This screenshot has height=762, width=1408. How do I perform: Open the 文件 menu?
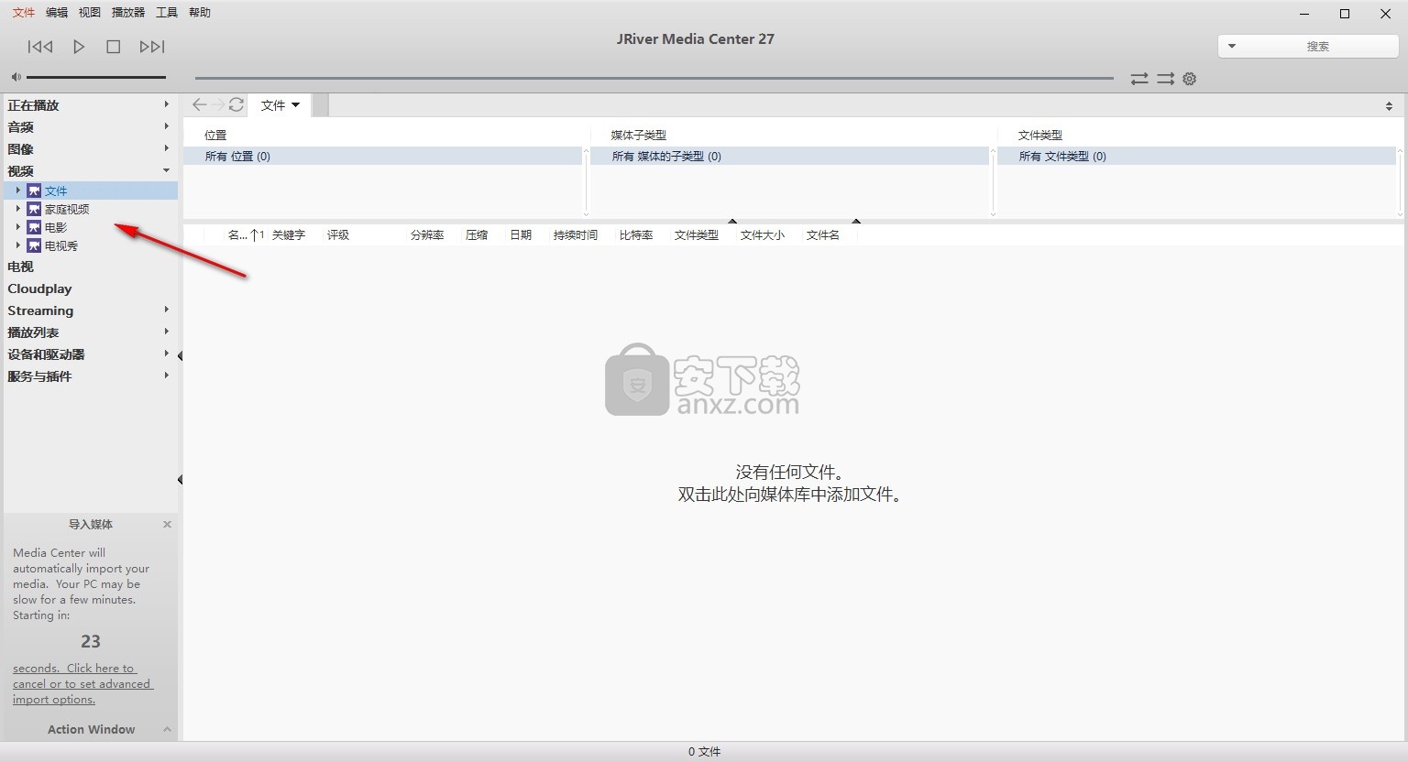(24, 13)
